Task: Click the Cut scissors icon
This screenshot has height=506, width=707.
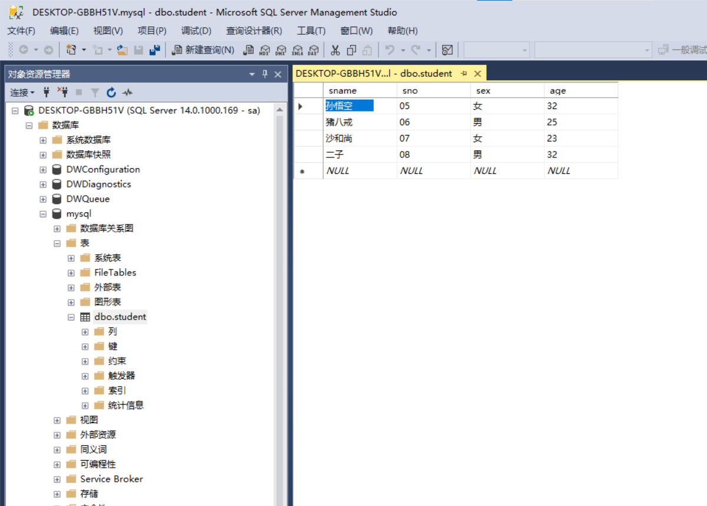Action: click(335, 50)
